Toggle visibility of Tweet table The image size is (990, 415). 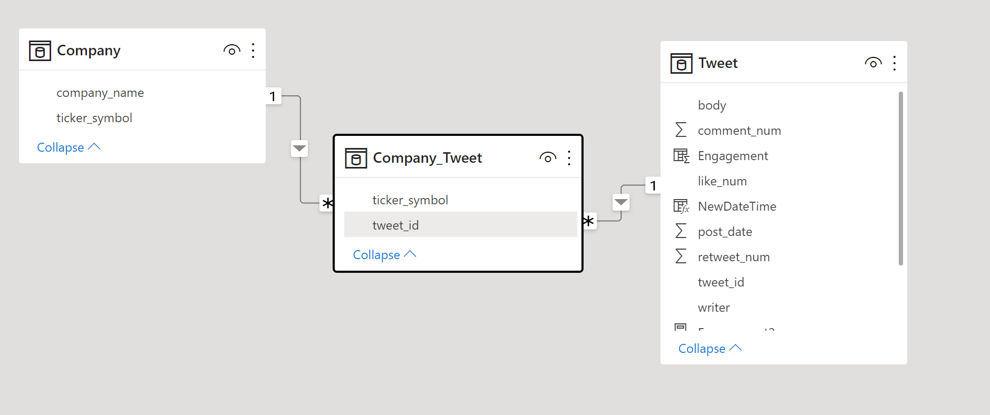click(x=873, y=63)
